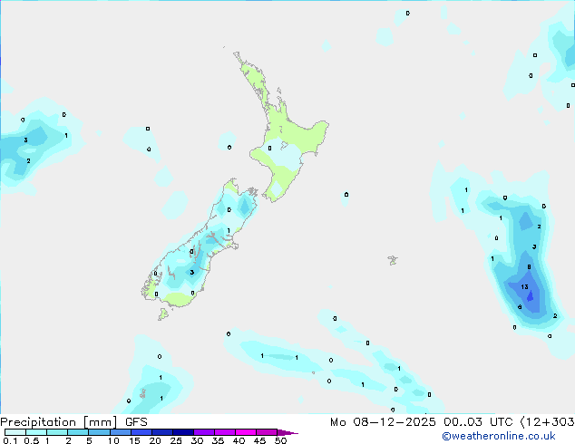
Task: Click the '0.1' legend scale label
Action: pyautogui.click(x=10, y=440)
